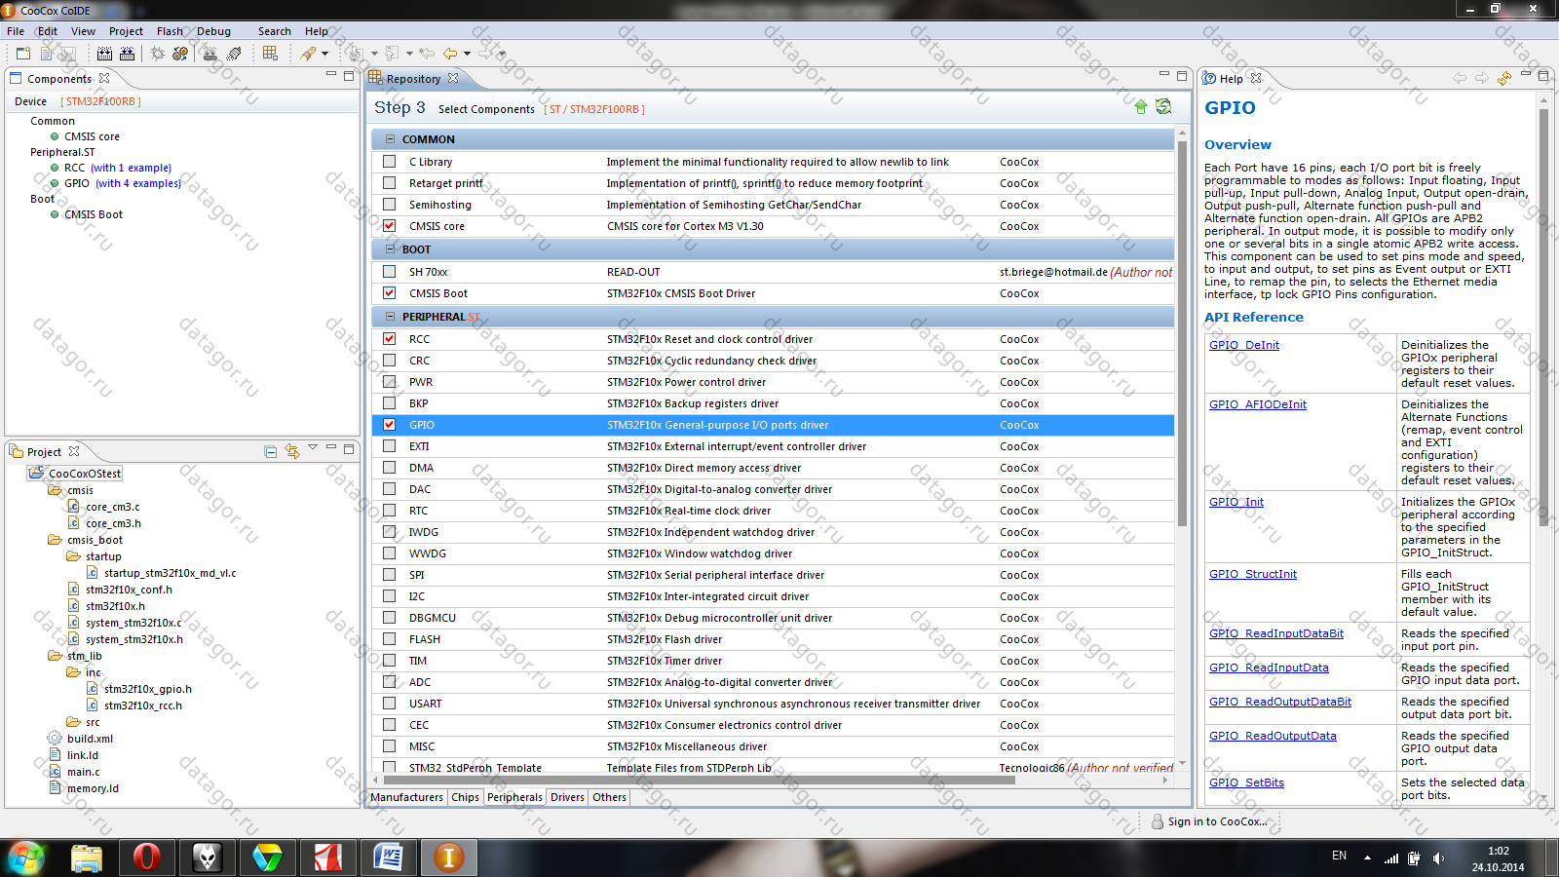Open main.c in project tree
Image resolution: width=1559 pixels, height=877 pixels.
(83, 772)
